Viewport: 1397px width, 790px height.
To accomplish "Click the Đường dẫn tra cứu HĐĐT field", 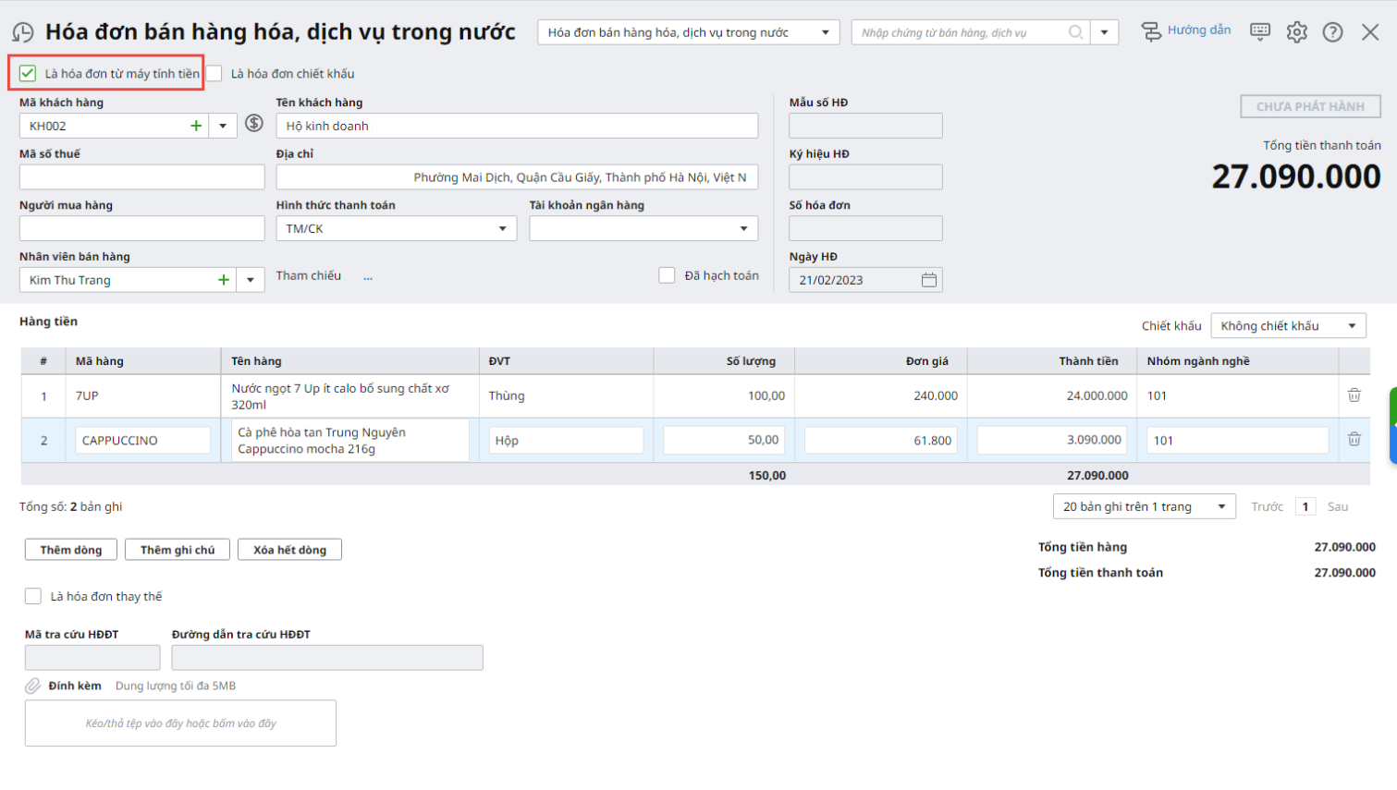I will [327, 658].
